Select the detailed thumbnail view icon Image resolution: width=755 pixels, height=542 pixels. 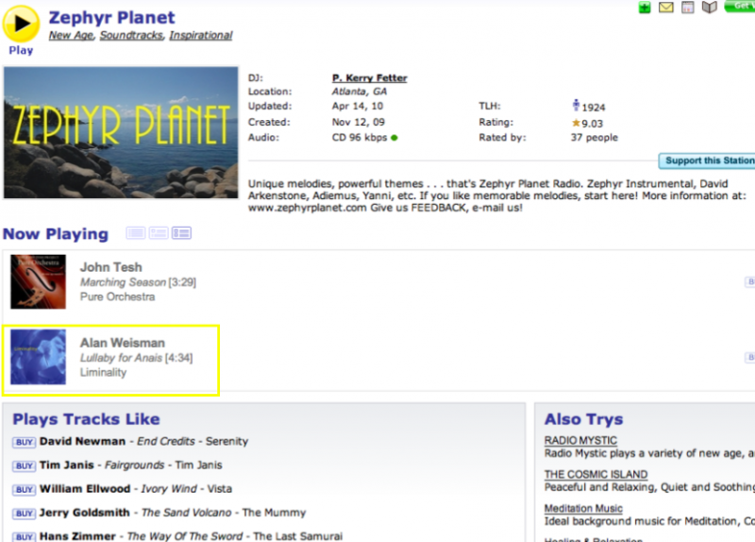[181, 233]
